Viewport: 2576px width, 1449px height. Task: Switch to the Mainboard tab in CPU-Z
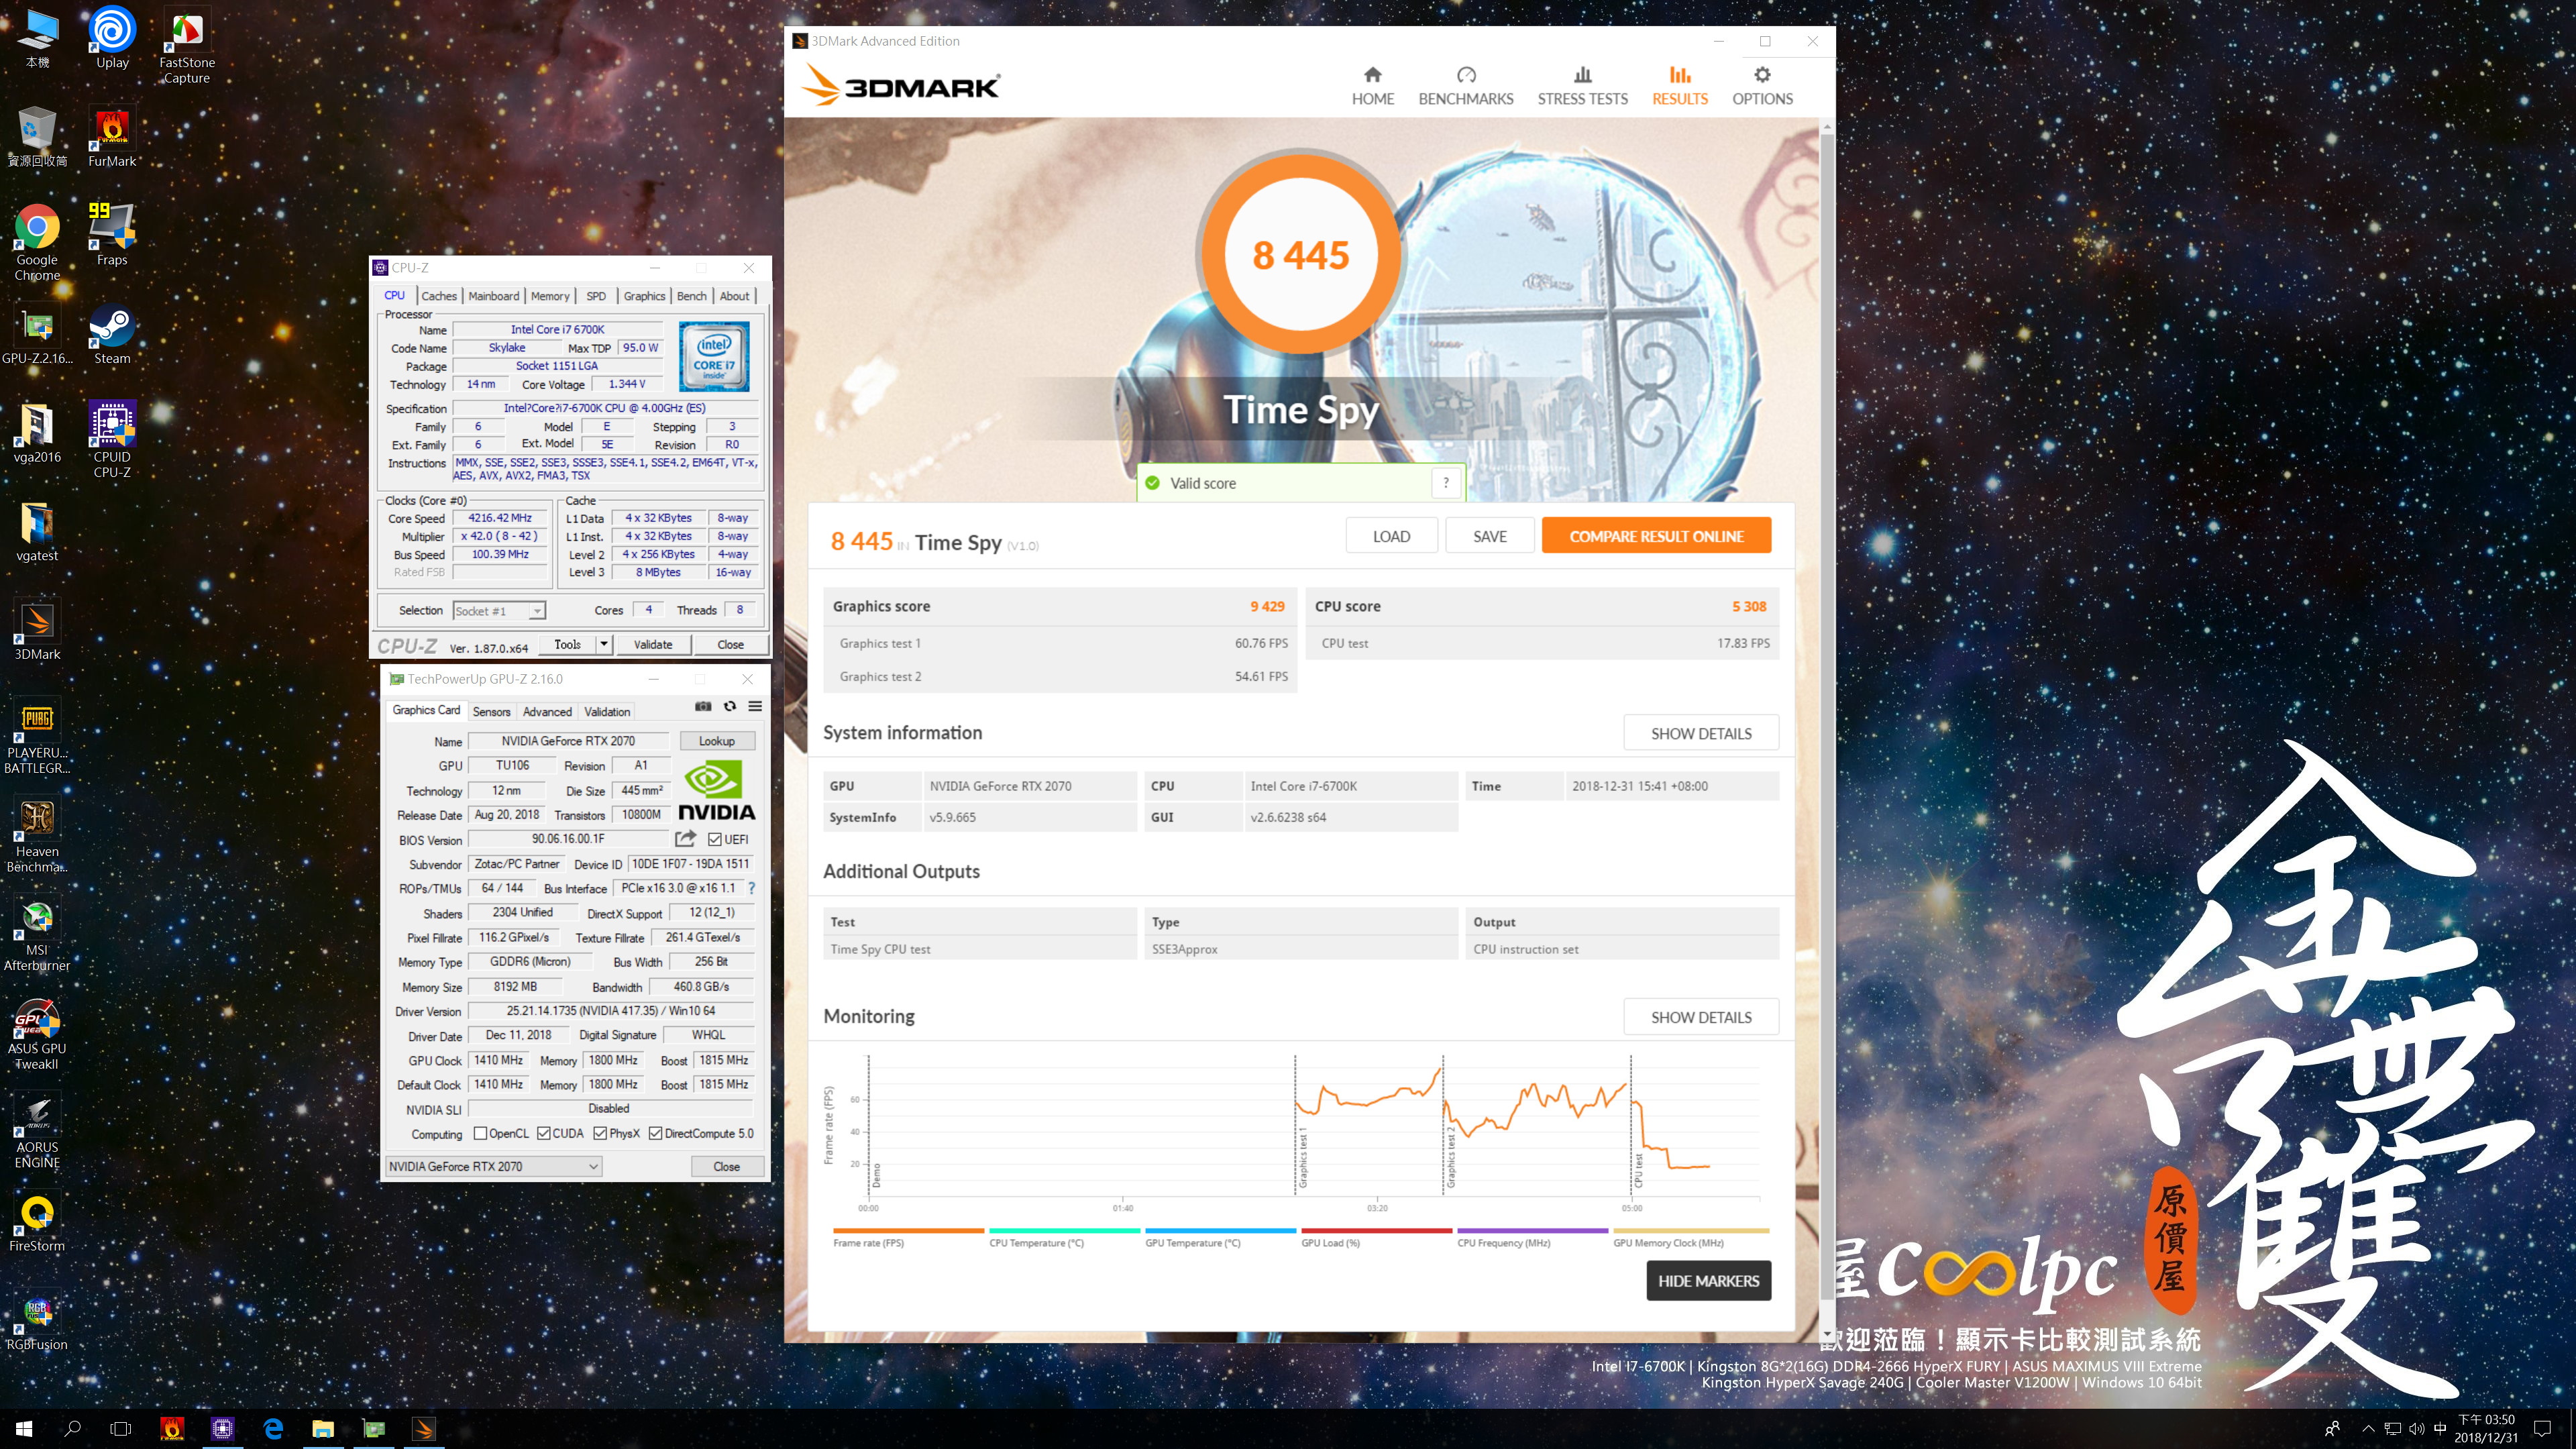coord(494,296)
